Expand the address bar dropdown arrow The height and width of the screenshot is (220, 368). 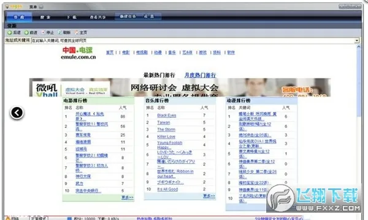click(357, 40)
